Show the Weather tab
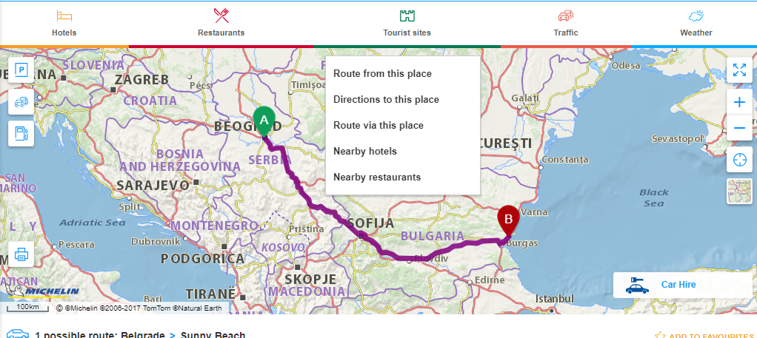Image resolution: width=757 pixels, height=338 pixels. [696, 23]
